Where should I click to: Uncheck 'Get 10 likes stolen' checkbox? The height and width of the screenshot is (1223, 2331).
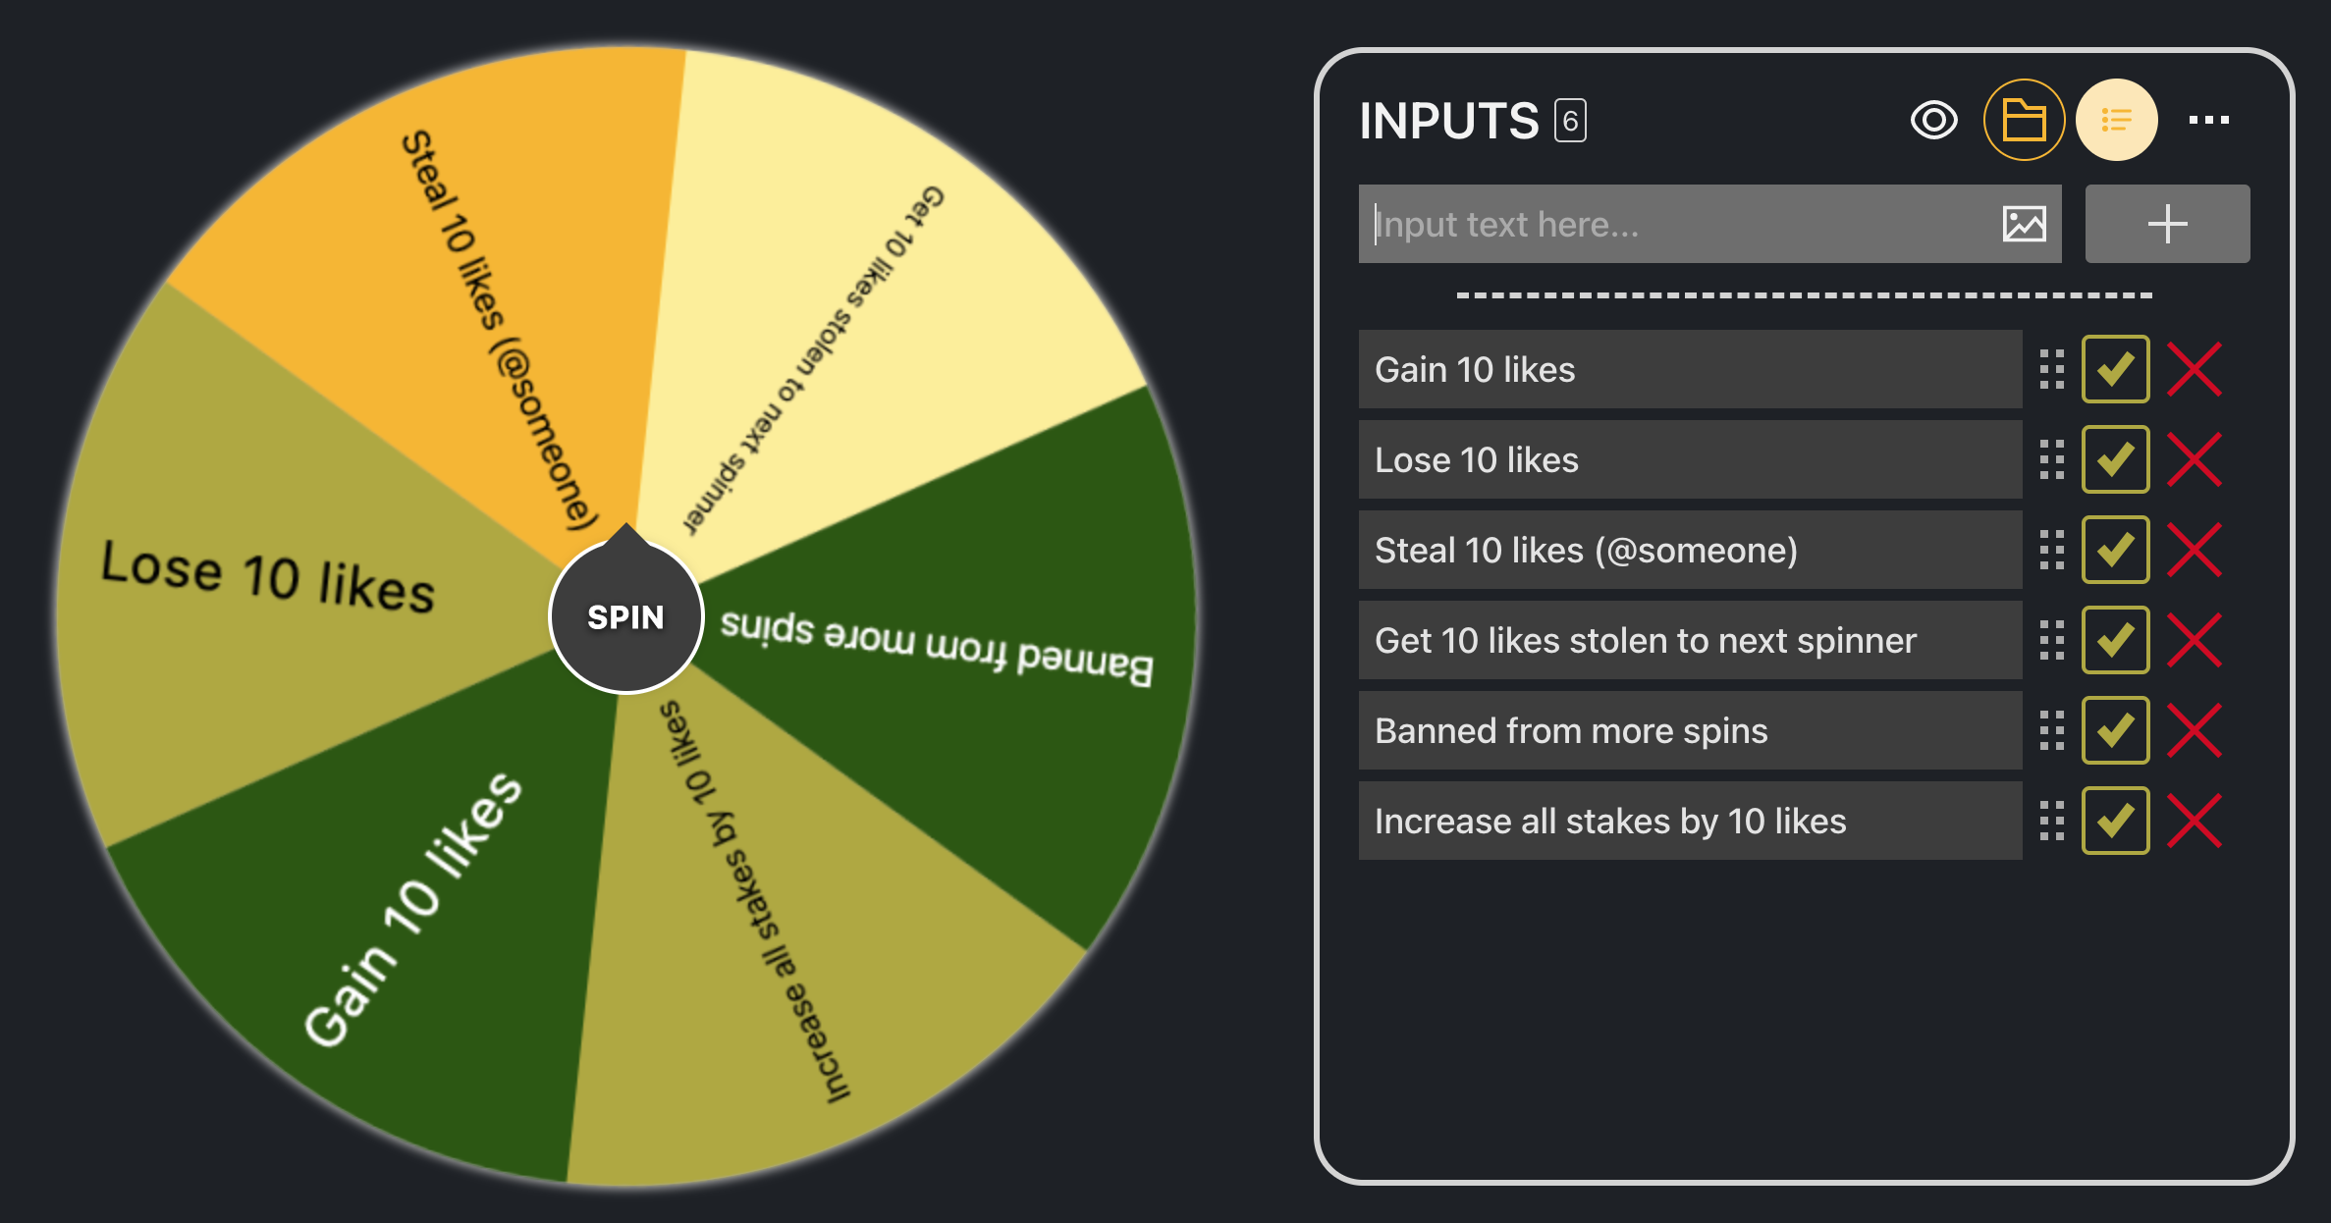pyautogui.click(x=2115, y=640)
